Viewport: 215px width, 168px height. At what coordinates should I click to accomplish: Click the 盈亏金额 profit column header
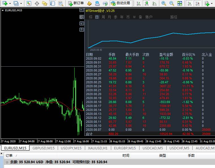166,54
